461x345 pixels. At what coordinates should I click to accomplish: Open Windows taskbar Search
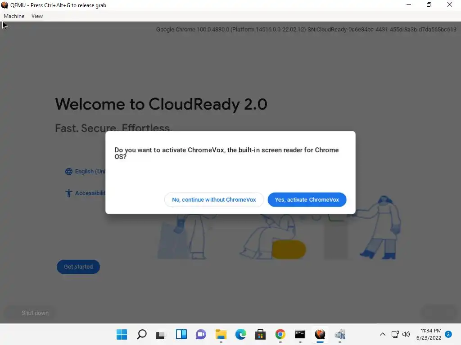(142, 334)
